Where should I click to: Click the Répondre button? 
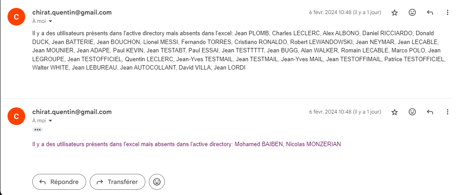[x=59, y=182]
